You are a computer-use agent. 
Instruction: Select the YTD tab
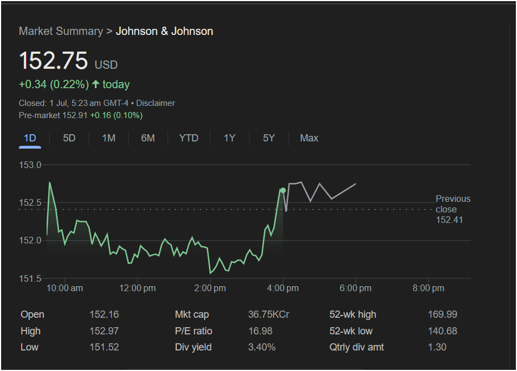tap(189, 138)
